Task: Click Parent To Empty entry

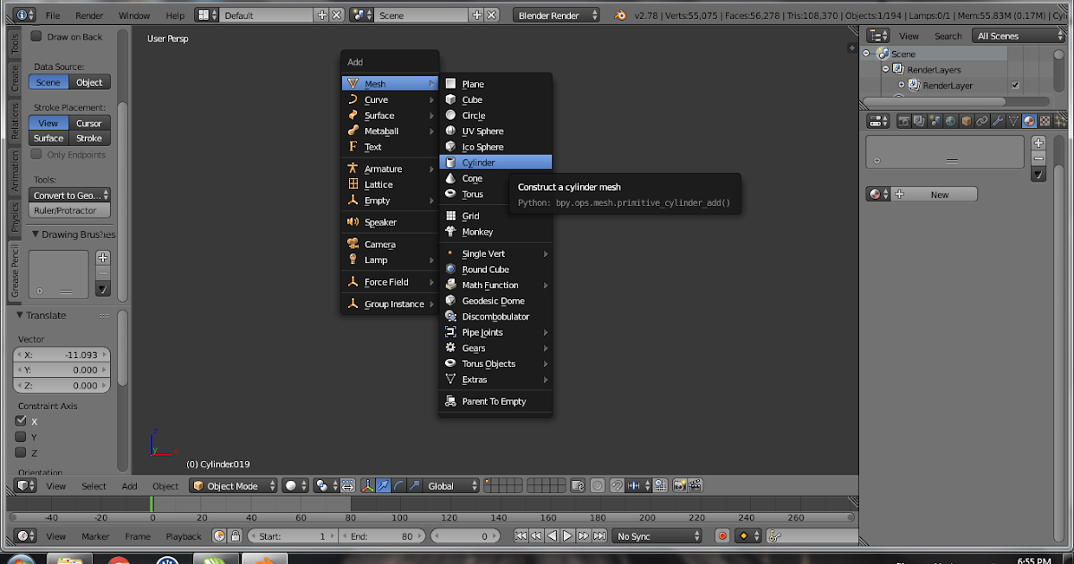Action: point(495,401)
